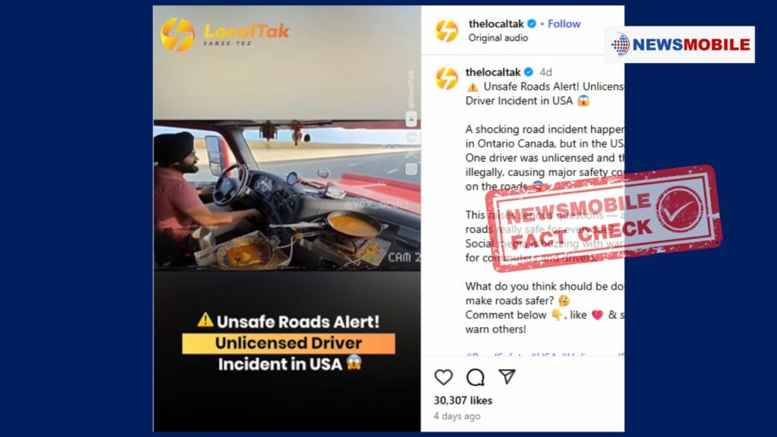This screenshot has height=437, width=777.
Task: Click the NewsMobile logo banner
Action: pyautogui.click(x=679, y=45)
